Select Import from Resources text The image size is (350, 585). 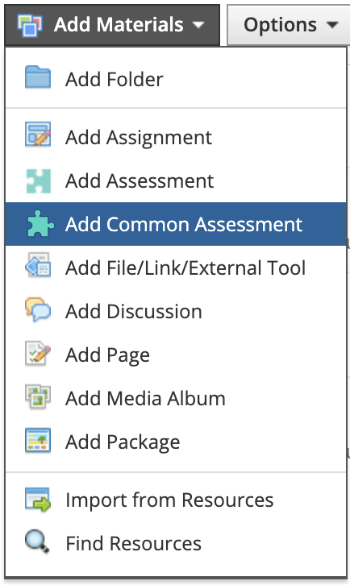tap(169, 500)
